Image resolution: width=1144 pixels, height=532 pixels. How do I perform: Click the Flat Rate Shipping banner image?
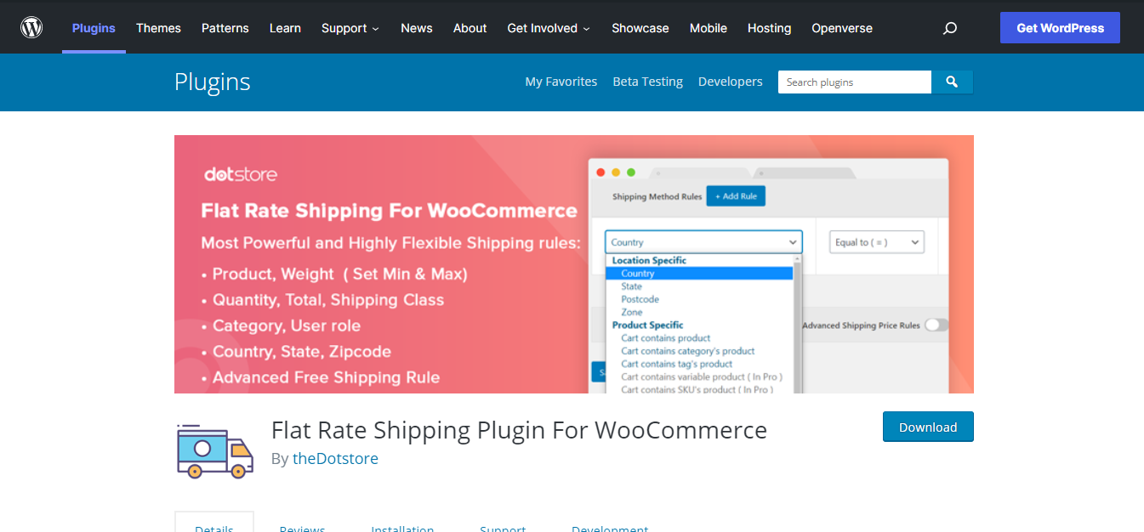coord(574,264)
